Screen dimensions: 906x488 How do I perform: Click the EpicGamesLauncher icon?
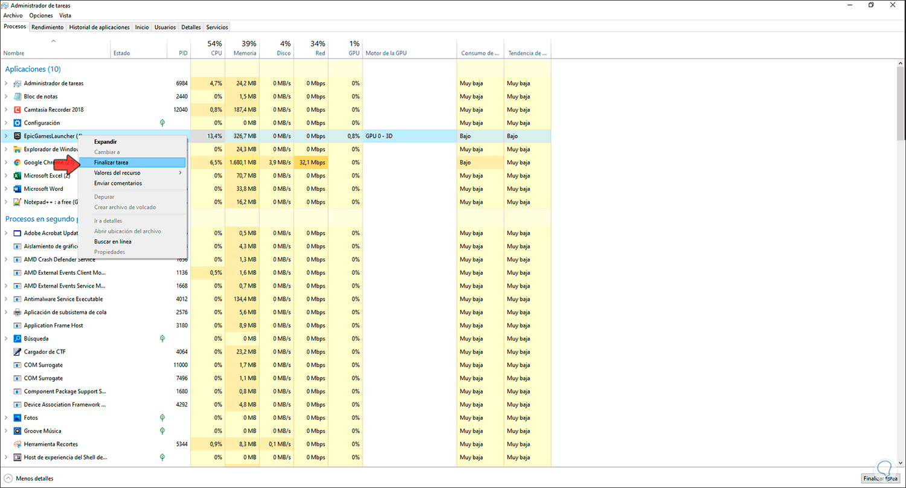(17, 136)
